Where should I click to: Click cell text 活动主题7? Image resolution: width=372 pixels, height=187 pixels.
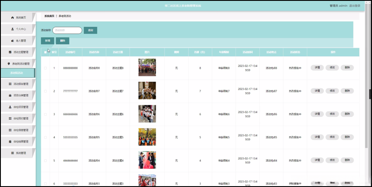click(x=118, y=91)
